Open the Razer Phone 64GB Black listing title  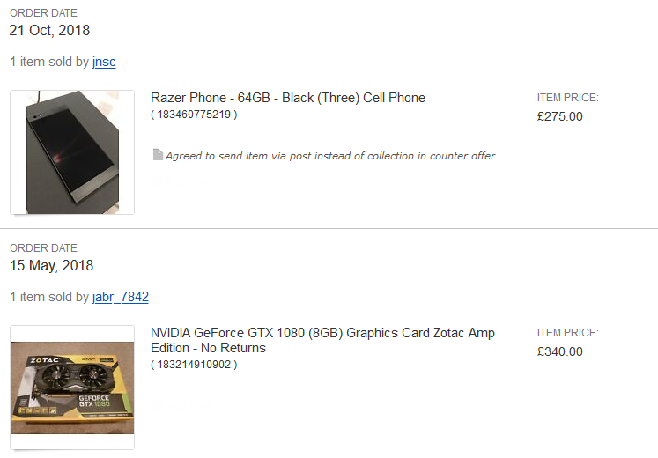(288, 98)
